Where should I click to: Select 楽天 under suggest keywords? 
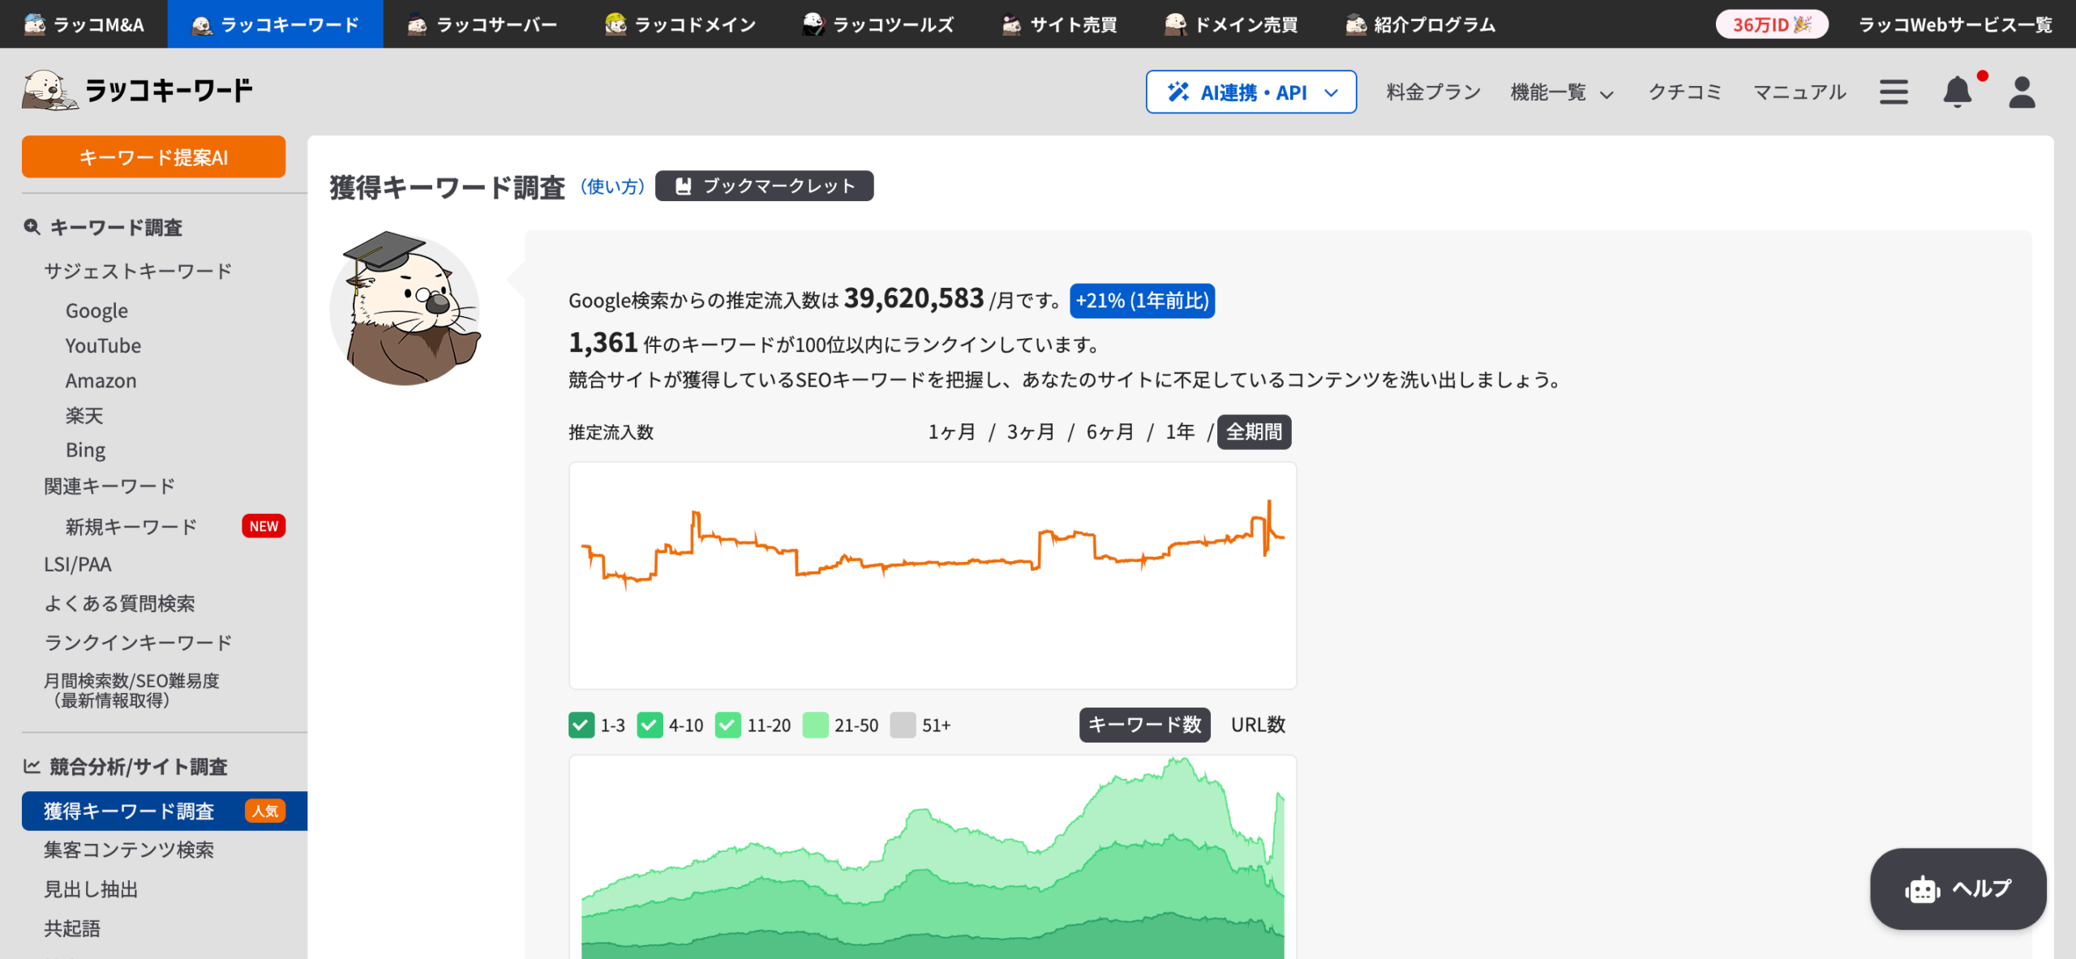click(x=84, y=416)
